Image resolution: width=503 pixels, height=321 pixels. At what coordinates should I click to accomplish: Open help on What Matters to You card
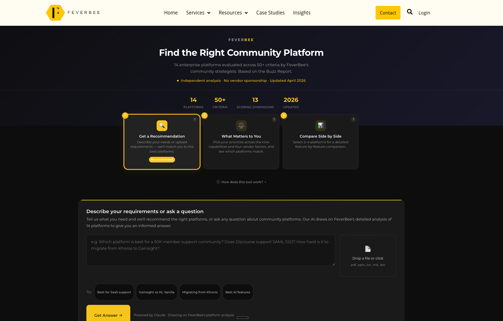pos(274,119)
